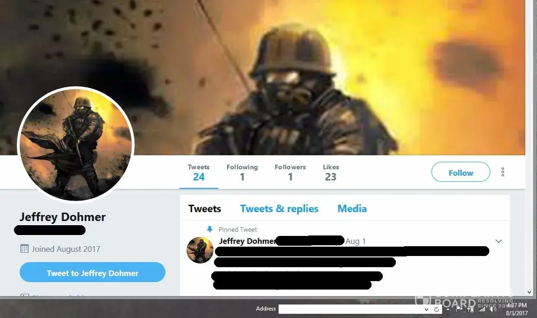Screen dimensions: 537x318
Task: Expand the pinned tweet chevron menu
Action: pyautogui.click(x=498, y=241)
